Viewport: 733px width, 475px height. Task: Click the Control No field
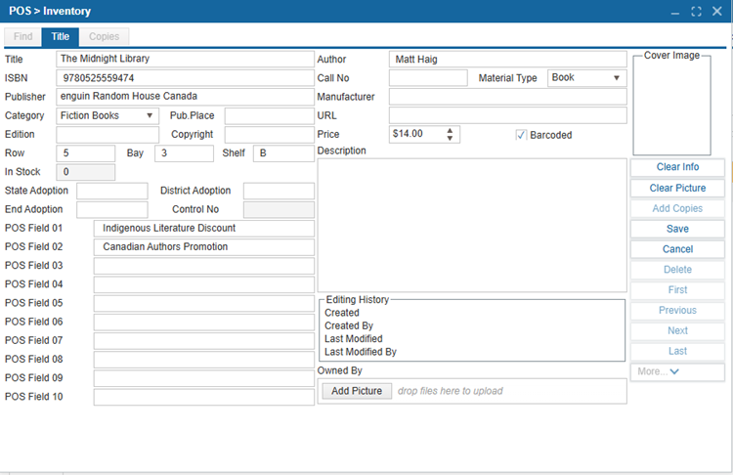[x=279, y=209]
